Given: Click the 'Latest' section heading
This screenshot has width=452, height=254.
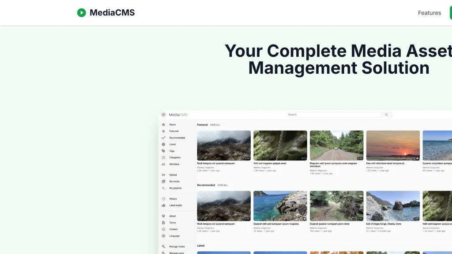Looking at the screenshot, I should (201, 246).
